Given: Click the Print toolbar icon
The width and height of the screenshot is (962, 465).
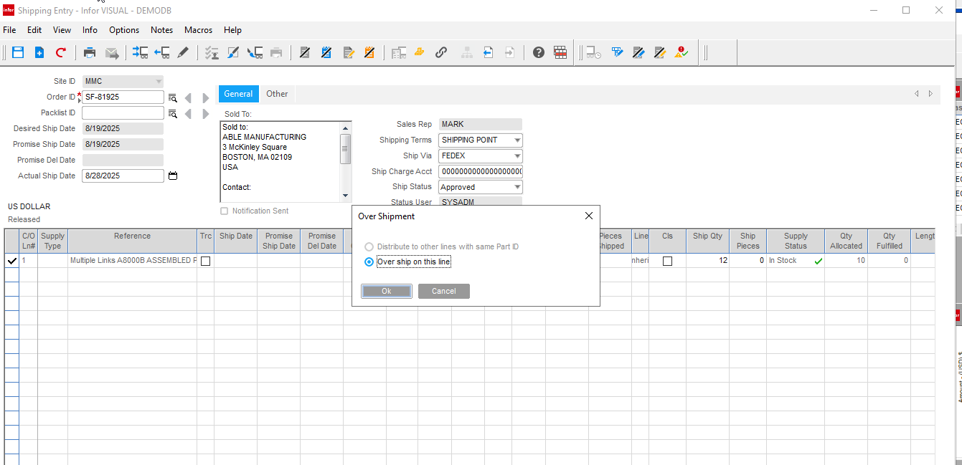Looking at the screenshot, I should click(90, 52).
